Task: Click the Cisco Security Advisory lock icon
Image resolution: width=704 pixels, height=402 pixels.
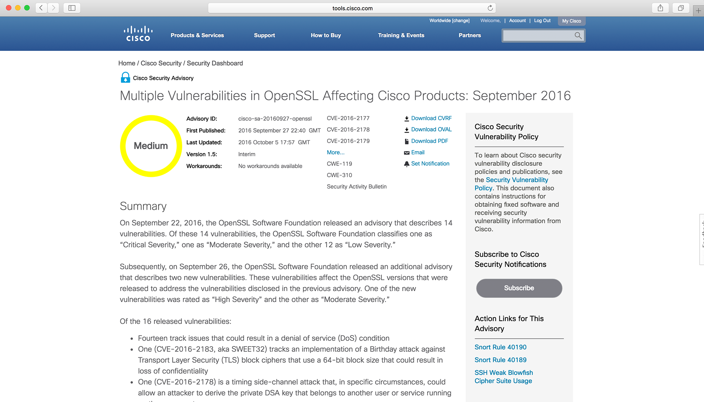Action: tap(125, 77)
